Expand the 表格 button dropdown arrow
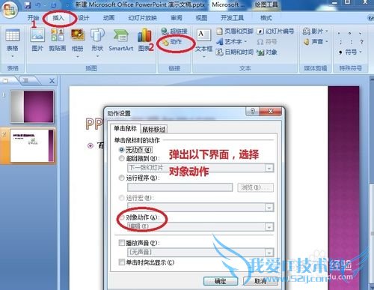374x290 pixels. (12, 56)
